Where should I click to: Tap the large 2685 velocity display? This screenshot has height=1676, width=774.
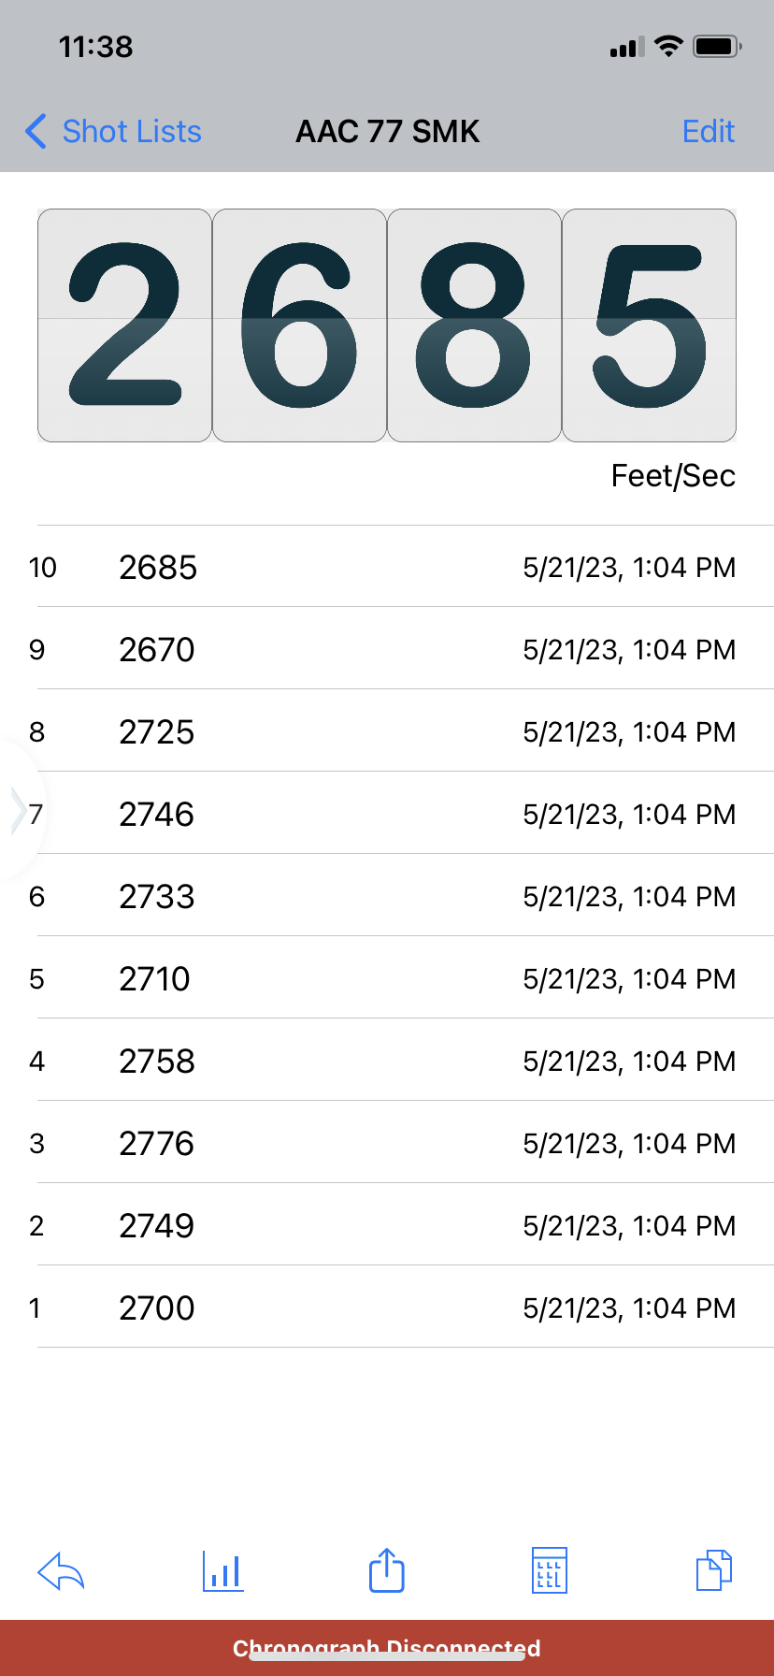(387, 325)
